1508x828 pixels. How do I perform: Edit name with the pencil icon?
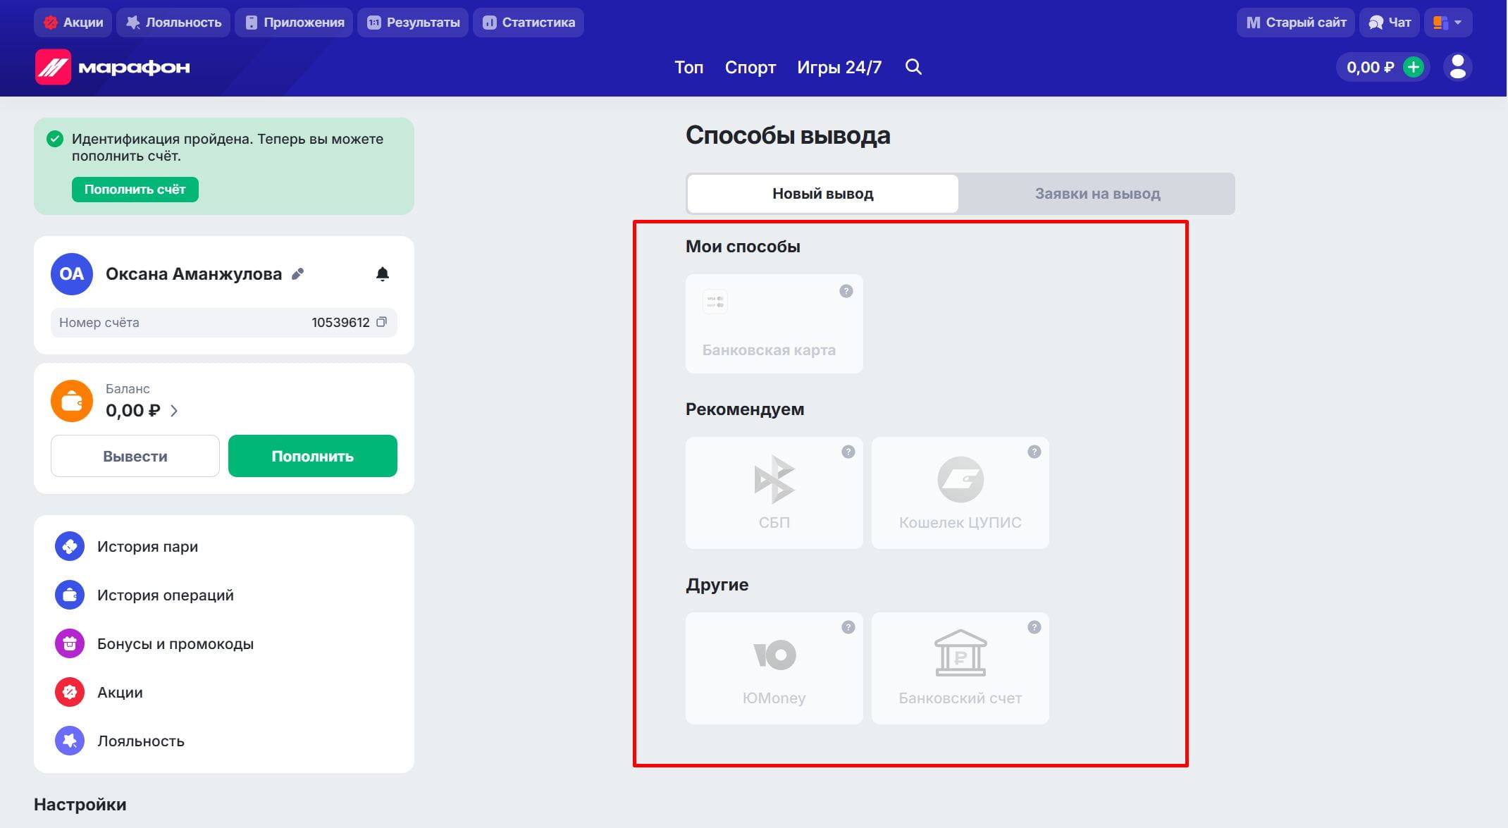[298, 274]
